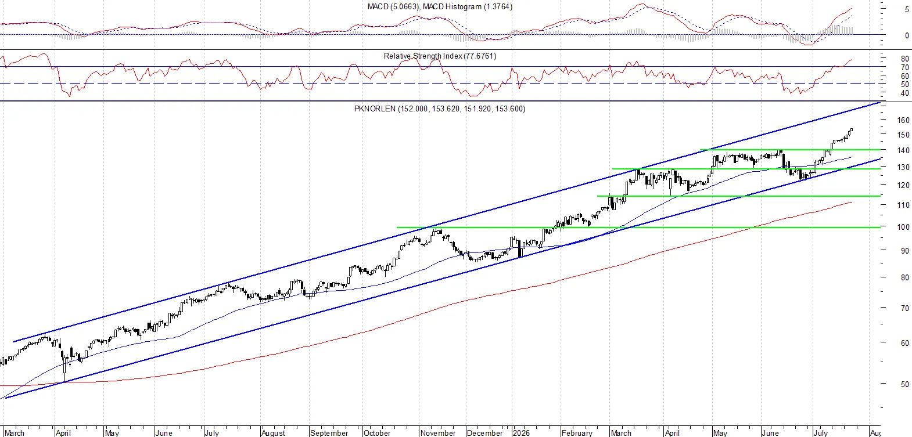Click the 50 price level on right axis

[905, 384]
